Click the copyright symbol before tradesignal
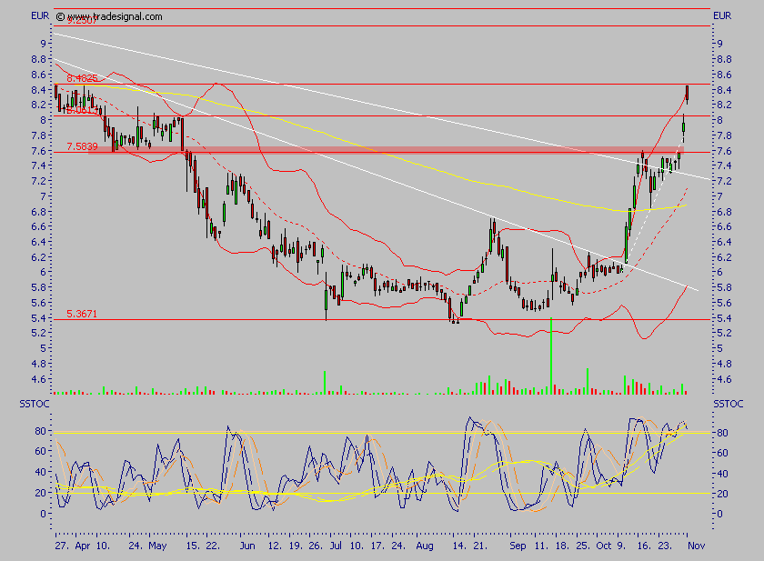The width and height of the screenshot is (764, 561). point(60,16)
